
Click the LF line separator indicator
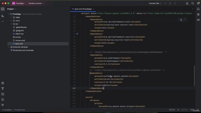tap(178, 110)
